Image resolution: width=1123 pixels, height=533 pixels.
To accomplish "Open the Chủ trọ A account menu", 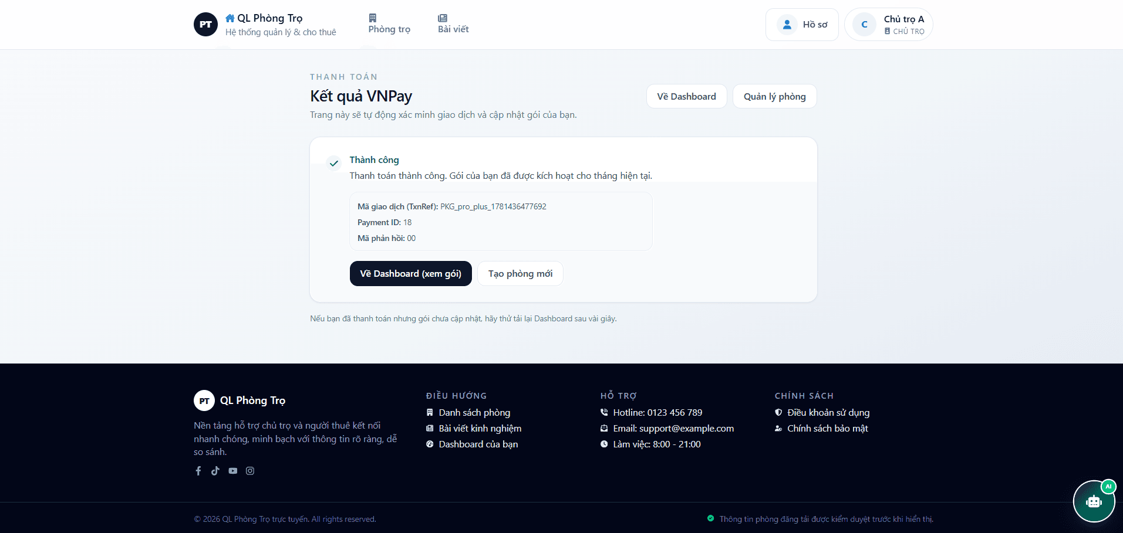I will coord(889,25).
